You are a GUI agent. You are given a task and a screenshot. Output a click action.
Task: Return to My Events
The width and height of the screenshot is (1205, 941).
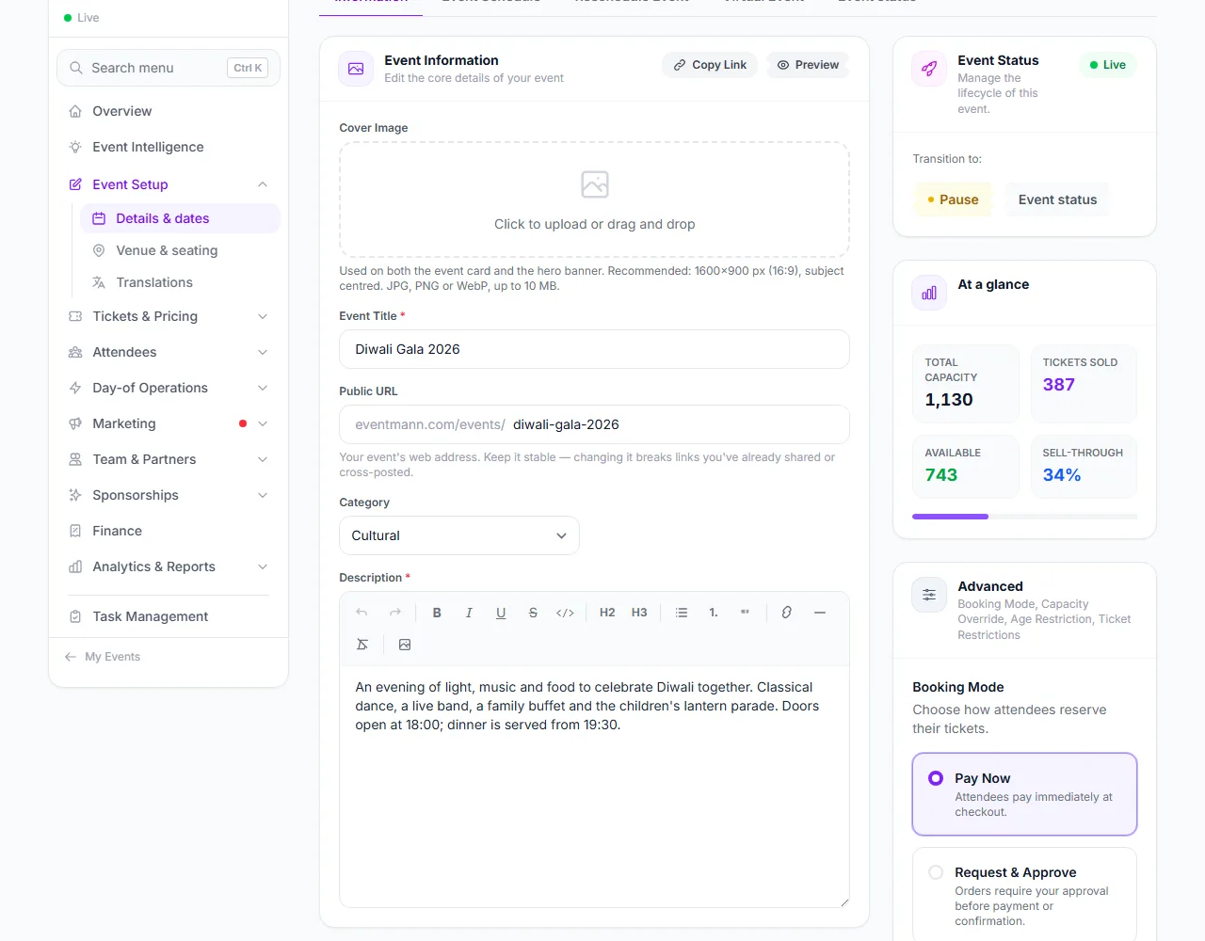(103, 657)
